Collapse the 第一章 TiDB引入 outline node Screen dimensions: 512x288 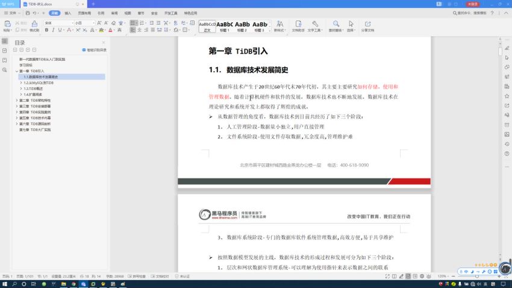pos(17,71)
